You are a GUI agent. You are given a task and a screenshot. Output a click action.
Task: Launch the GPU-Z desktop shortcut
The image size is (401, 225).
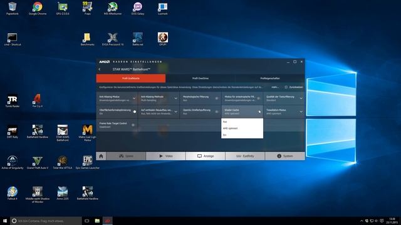pyautogui.click(x=63, y=8)
